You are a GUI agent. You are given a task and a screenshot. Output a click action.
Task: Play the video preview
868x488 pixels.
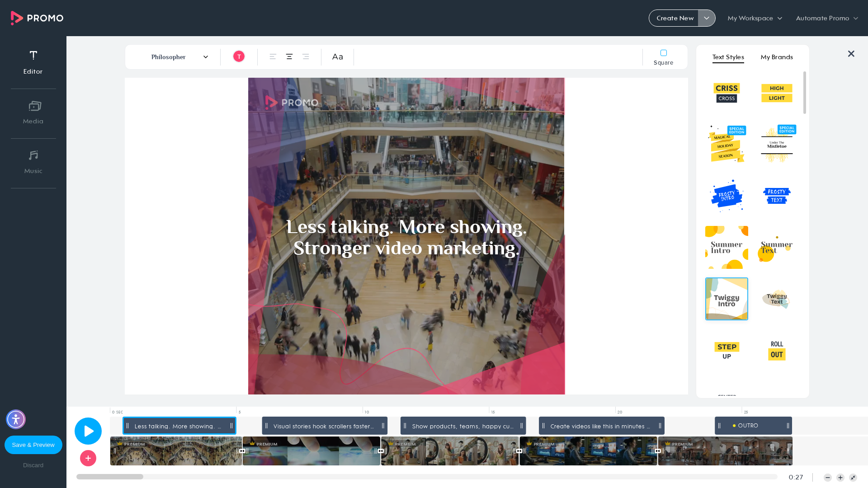[88, 431]
